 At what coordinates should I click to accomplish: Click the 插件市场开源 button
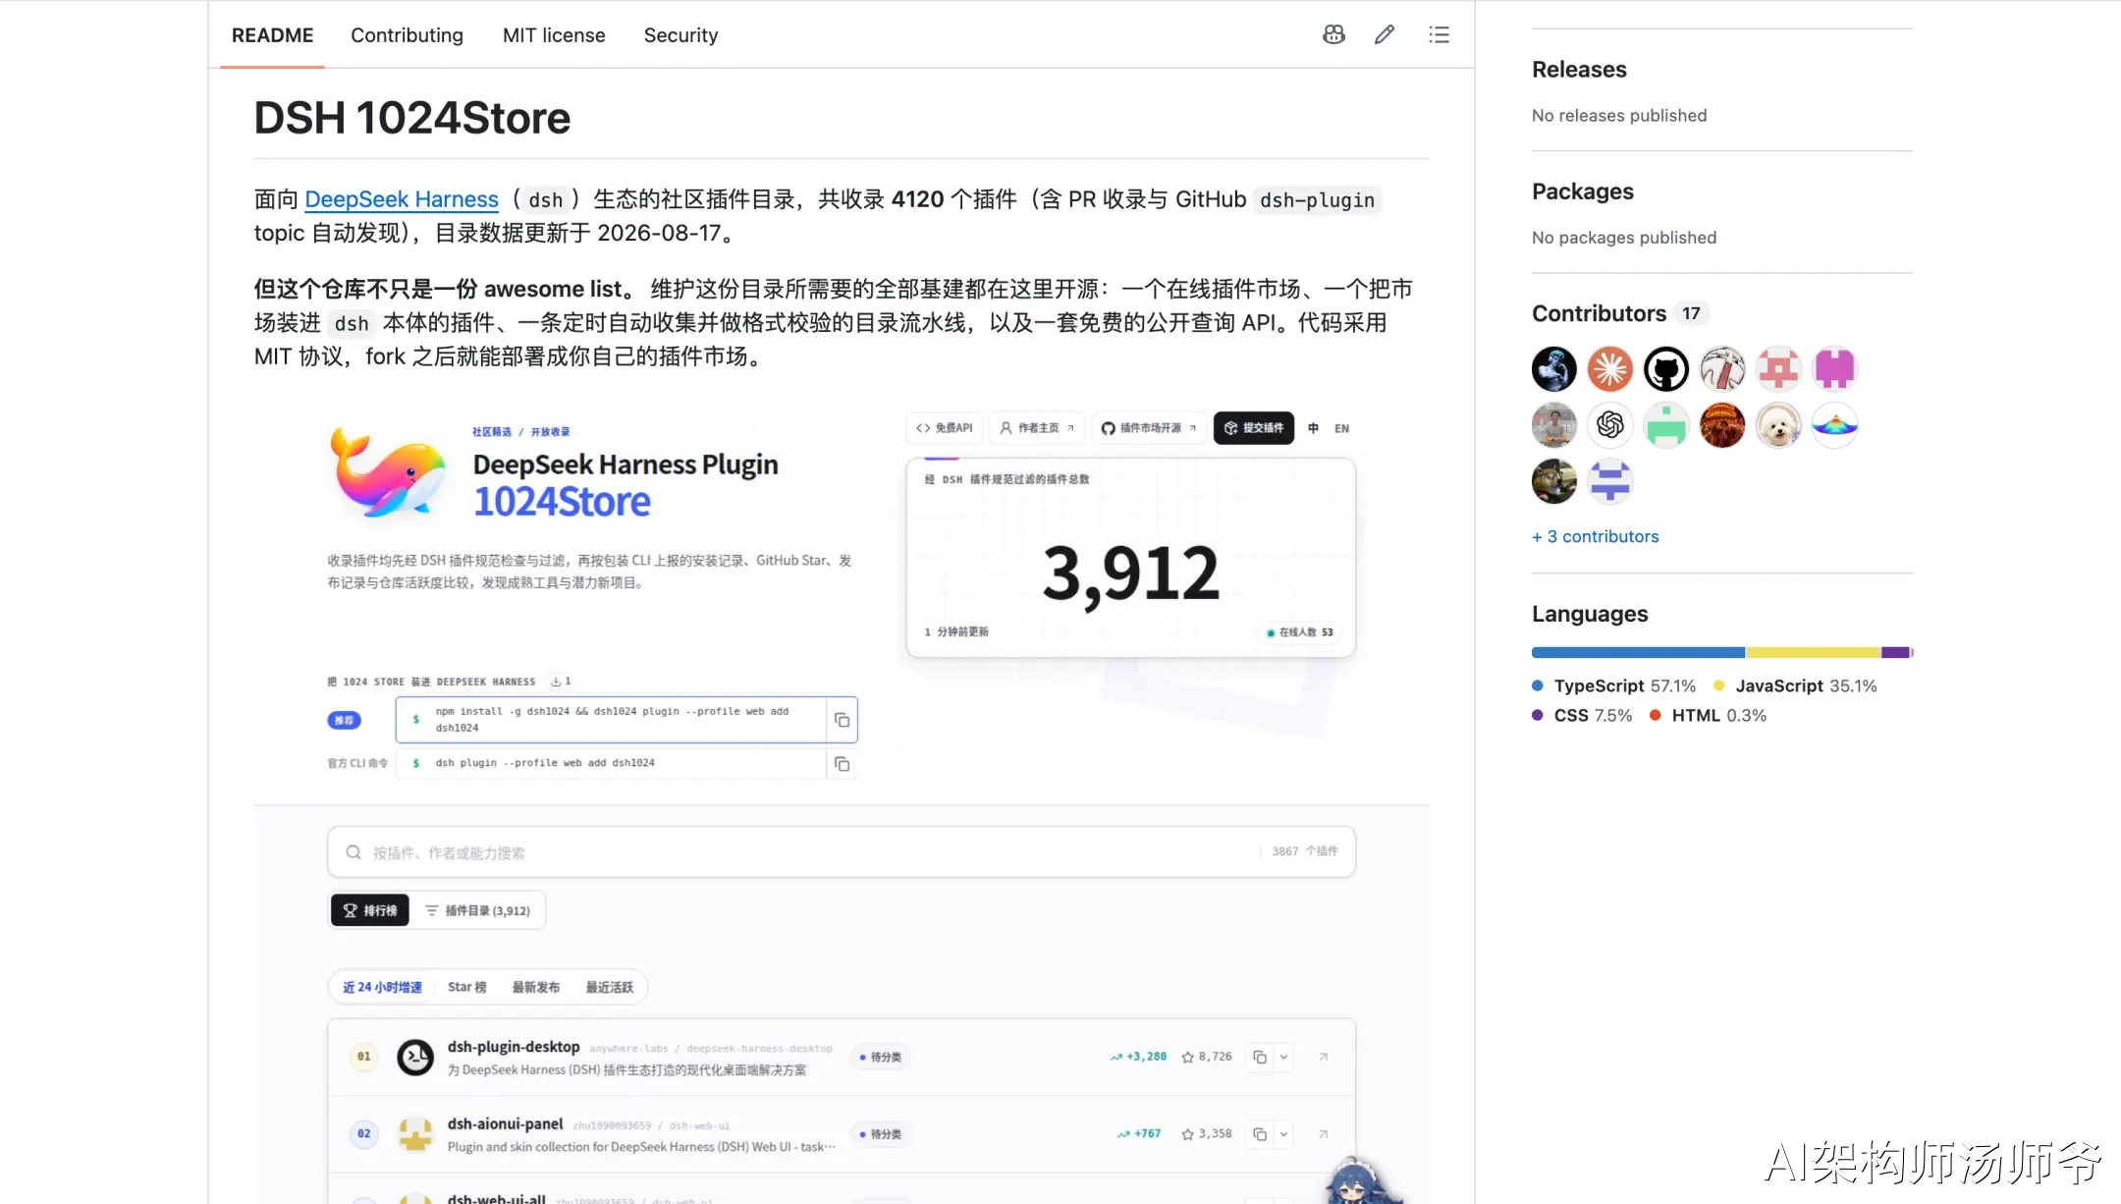[x=1149, y=428]
